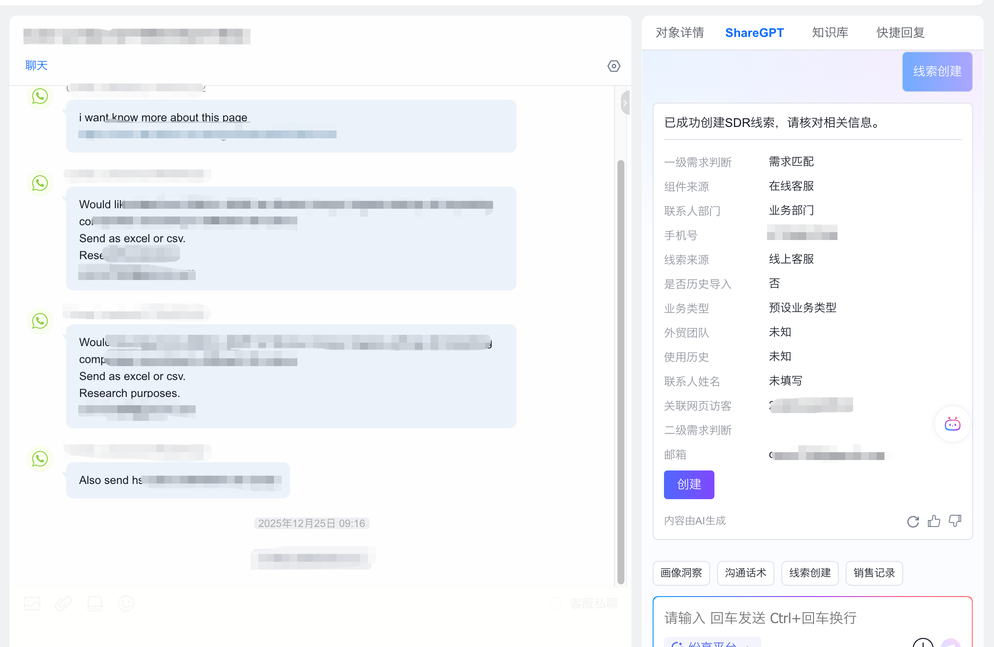Click the paperclip attachment icon
The height and width of the screenshot is (647, 994).
63,604
